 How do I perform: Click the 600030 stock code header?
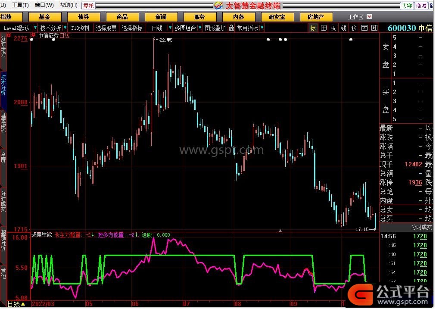(402, 28)
